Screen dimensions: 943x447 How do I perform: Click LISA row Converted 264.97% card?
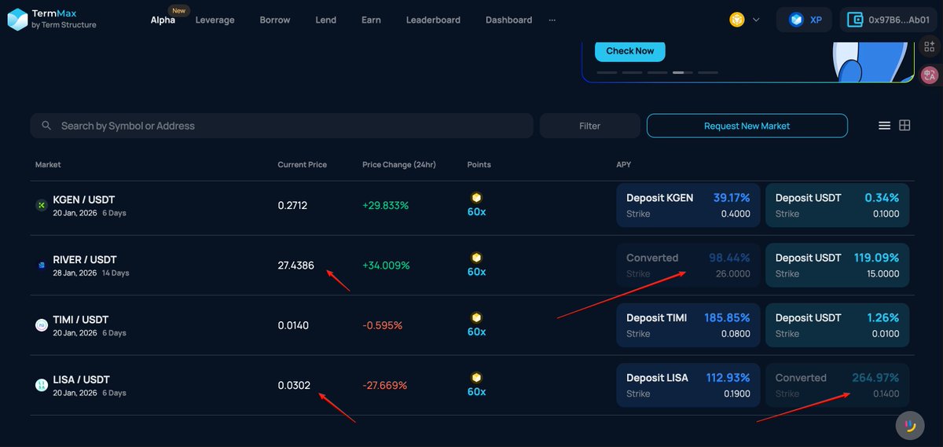tap(838, 385)
